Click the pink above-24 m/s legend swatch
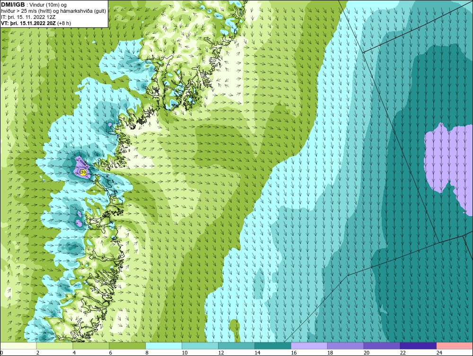 (x=455, y=346)
